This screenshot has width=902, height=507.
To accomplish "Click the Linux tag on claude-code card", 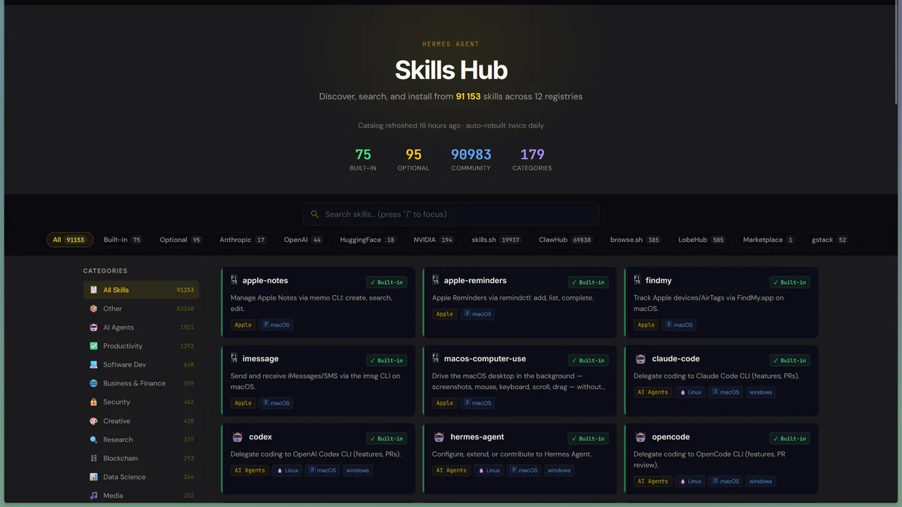I will click(x=691, y=392).
